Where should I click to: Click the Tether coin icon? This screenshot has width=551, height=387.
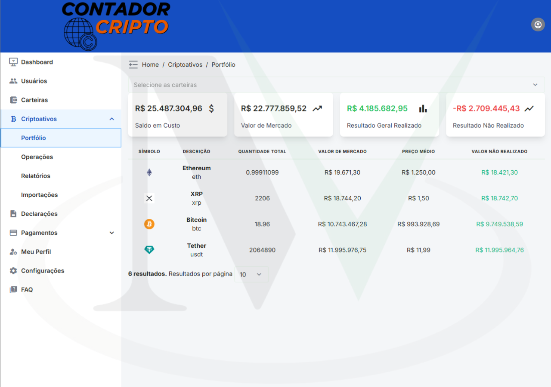(x=149, y=249)
